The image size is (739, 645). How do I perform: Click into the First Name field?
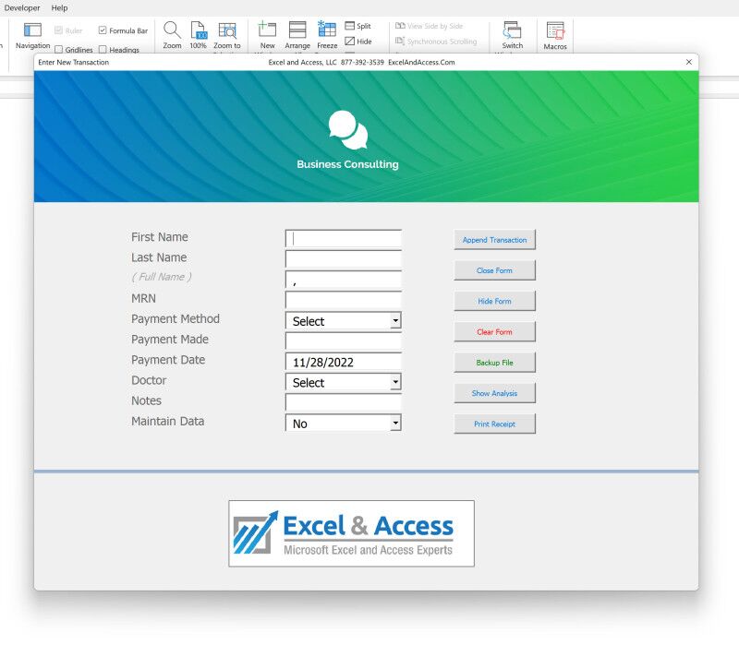(x=344, y=239)
